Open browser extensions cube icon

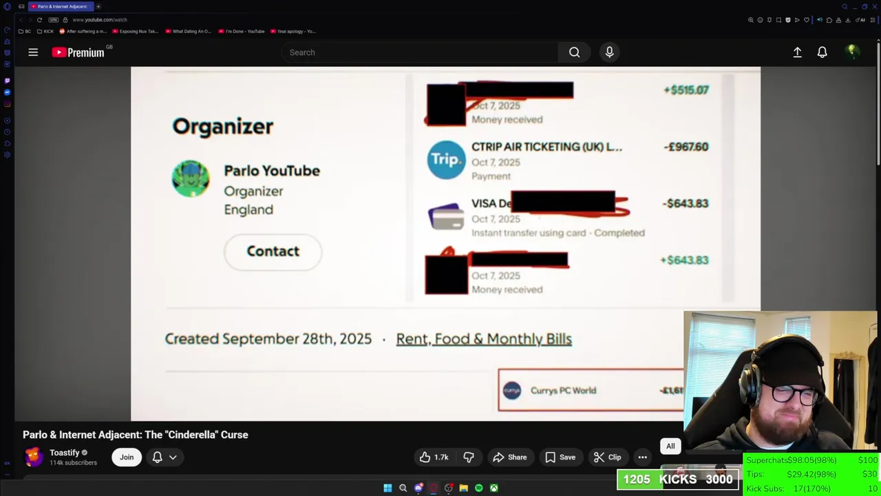pos(829,20)
